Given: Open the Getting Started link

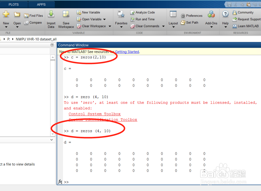Looking at the screenshot, I should [127, 52].
